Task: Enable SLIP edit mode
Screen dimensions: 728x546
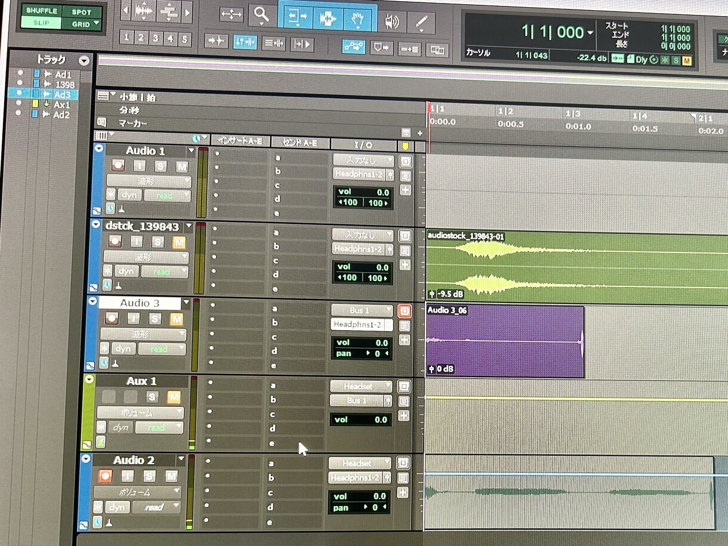Action: (x=41, y=23)
